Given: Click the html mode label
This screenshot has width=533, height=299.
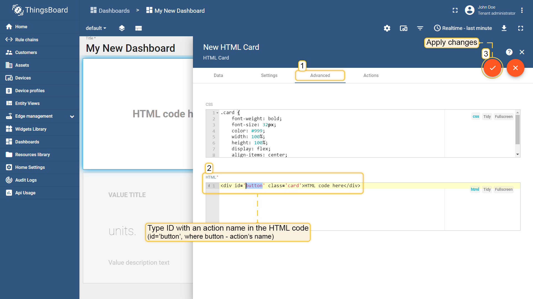Looking at the screenshot, I should pyautogui.click(x=475, y=189).
